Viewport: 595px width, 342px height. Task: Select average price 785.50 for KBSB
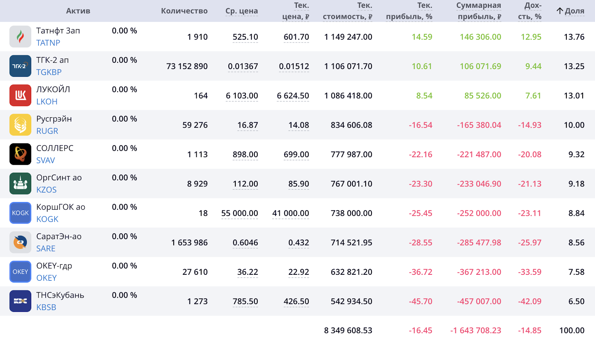coord(245,302)
